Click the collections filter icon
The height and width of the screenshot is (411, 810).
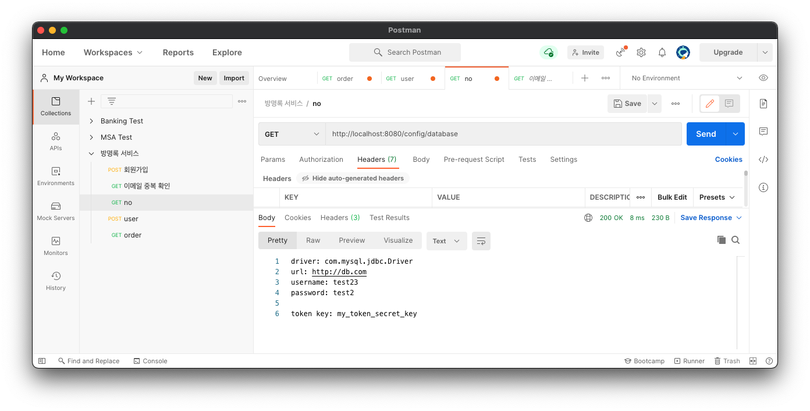point(112,101)
